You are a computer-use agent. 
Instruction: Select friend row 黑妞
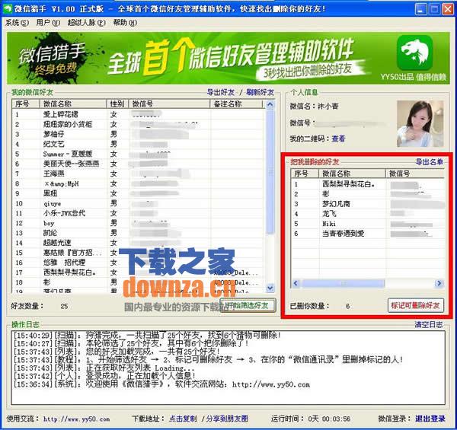tap(139, 193)
